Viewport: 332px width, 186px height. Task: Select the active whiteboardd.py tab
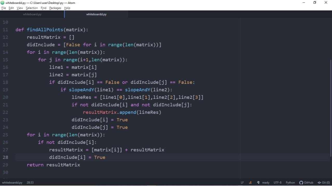tap(96, 14)
